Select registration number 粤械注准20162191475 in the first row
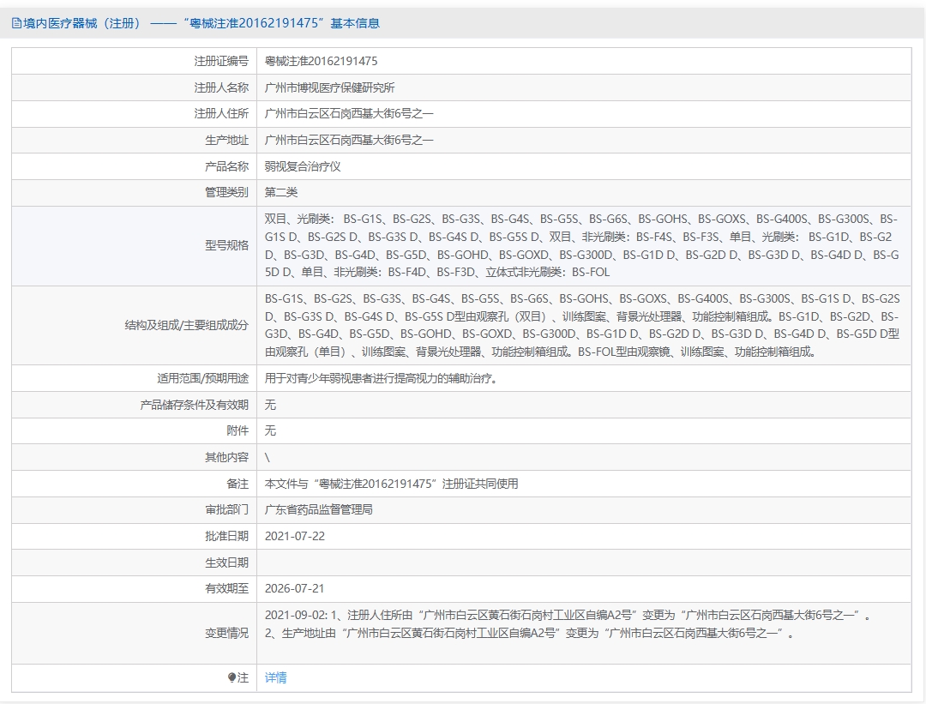This screenshot has height=704, width=926. tap(321, 62)
